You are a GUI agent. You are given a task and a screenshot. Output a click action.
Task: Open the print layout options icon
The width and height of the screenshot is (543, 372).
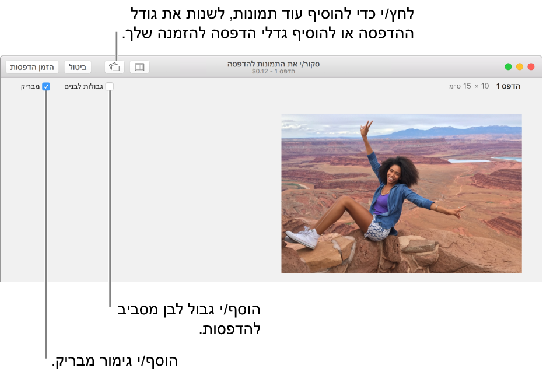pyautogui.click(x=139, y=67)
